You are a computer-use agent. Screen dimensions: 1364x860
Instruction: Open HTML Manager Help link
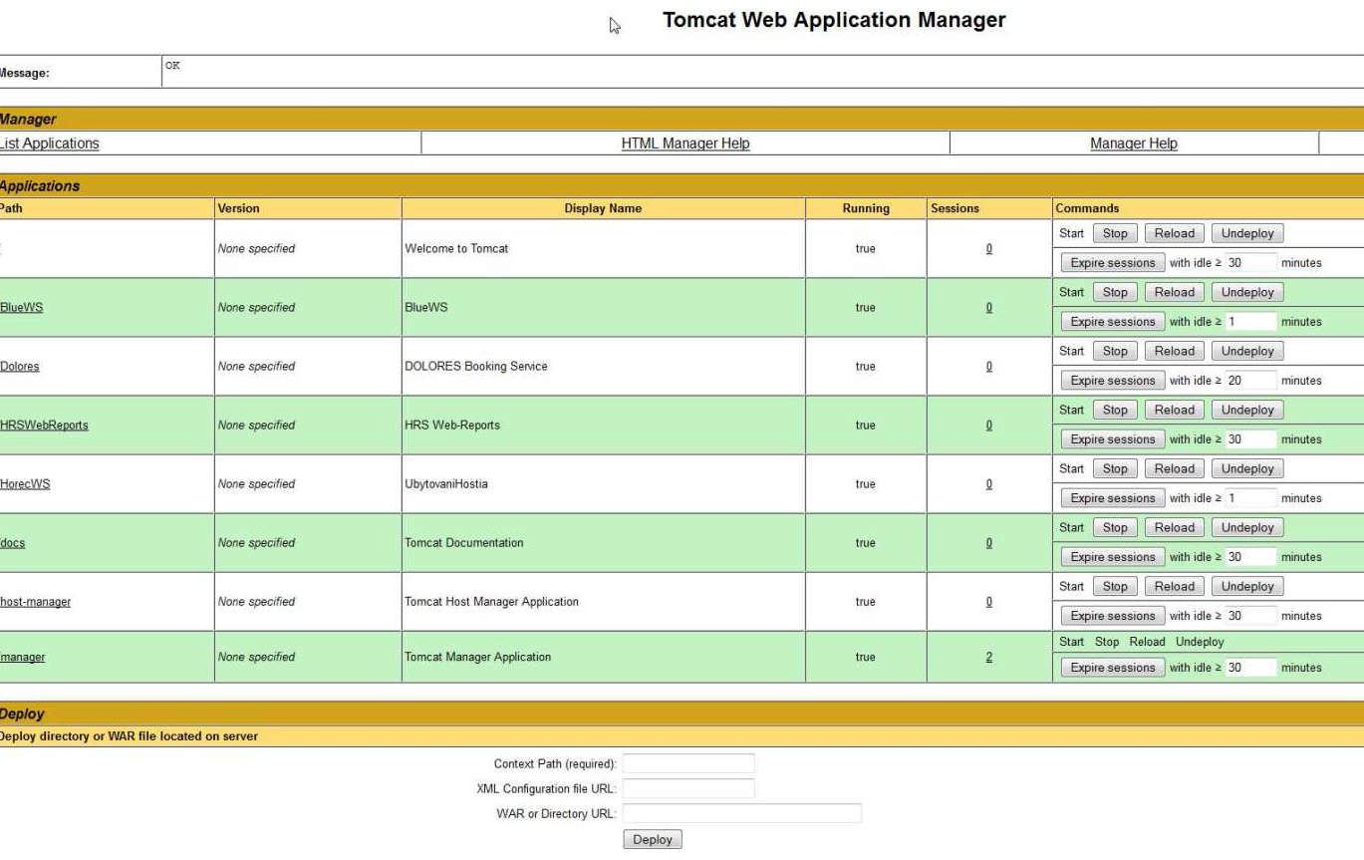pos(684,143)
